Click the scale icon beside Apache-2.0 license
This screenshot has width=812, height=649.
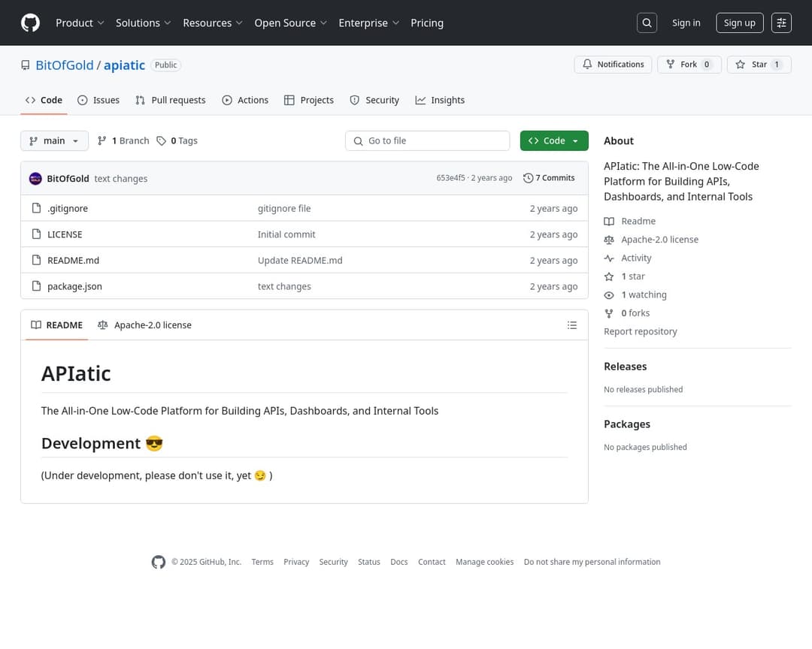click(609, 240)
